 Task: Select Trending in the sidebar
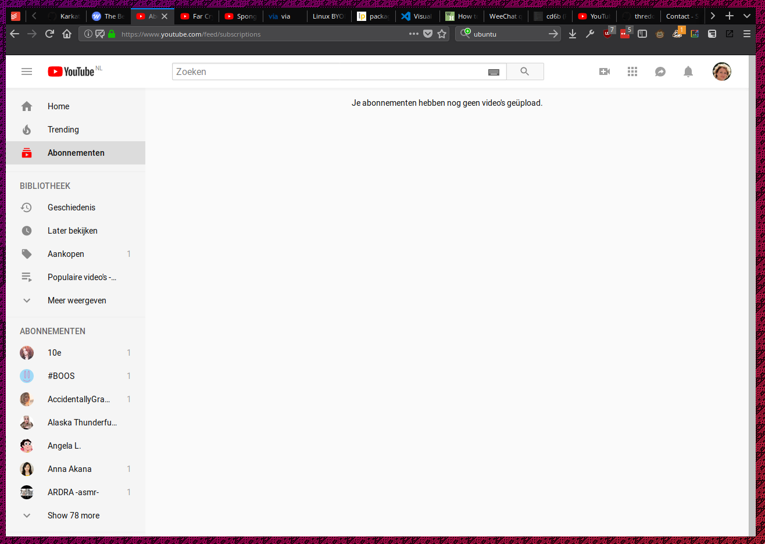63,130
